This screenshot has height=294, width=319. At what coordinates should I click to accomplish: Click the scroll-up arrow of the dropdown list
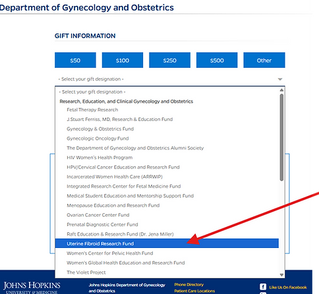click(281, 90)
